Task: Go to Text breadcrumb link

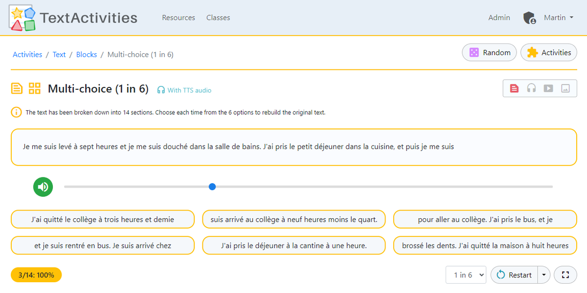Action: (x=59, y=55)
